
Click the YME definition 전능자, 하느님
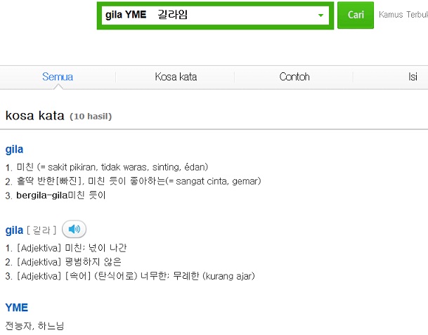34,326
